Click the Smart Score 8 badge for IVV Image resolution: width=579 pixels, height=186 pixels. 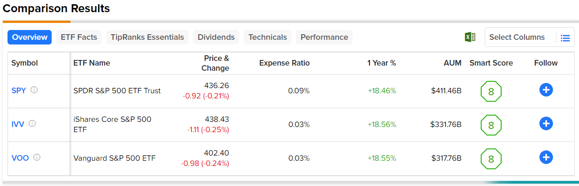491,125
